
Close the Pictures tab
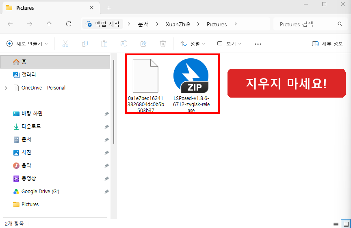91,8
